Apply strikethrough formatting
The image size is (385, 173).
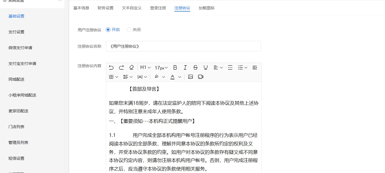195,67
